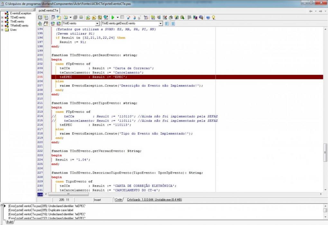
Task: Click the overlapping windows icon in second row
Action: (x=46, y=24)
